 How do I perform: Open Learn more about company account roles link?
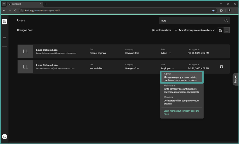181,112
